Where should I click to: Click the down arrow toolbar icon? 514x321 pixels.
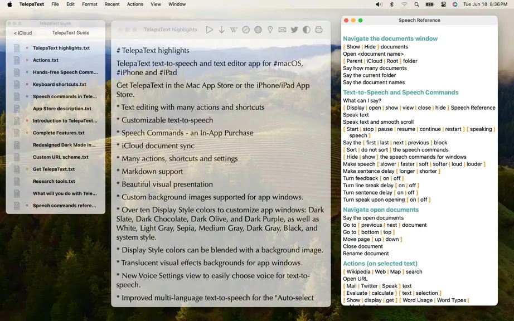[x=221, y=30]
